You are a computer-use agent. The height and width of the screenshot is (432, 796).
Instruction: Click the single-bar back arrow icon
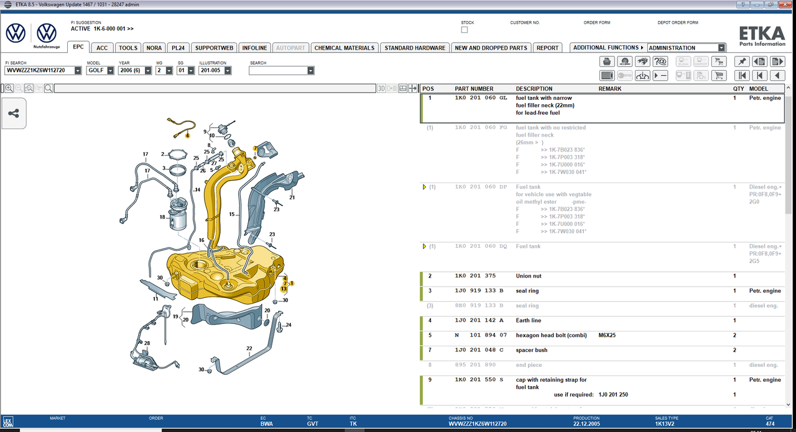(759, 76)
